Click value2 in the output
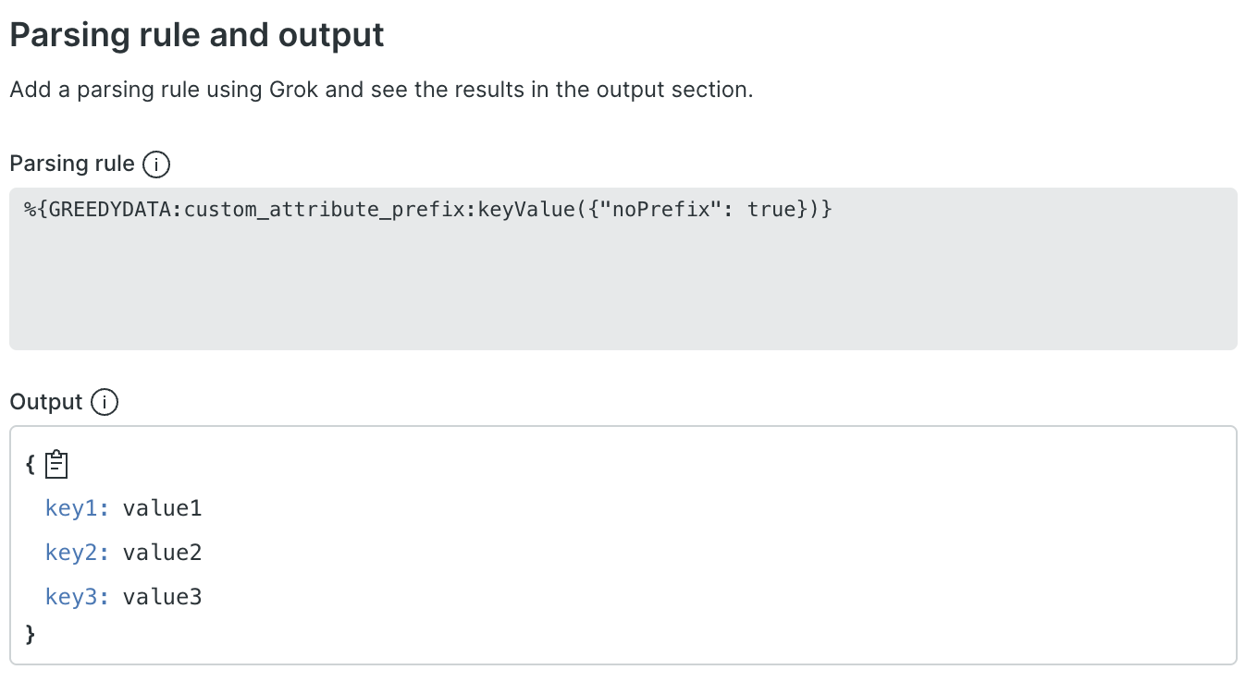1258x682 pixels. [x=162, y=553]
